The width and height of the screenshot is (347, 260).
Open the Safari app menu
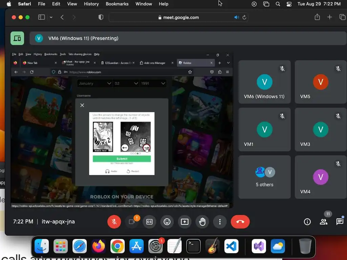point(24,4)
